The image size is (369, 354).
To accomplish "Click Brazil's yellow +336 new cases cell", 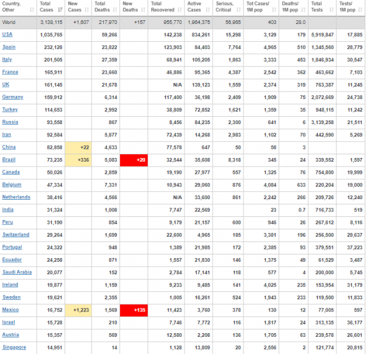I will tap(78, 160).
